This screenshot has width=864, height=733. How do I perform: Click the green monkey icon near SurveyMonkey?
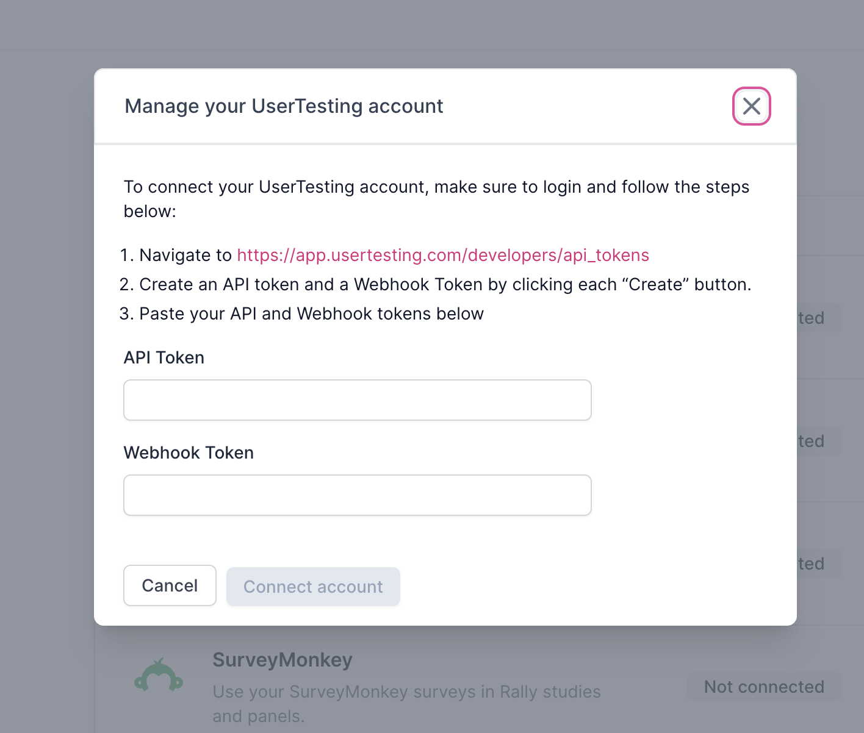pyautogui.click(x=159, y=677)
